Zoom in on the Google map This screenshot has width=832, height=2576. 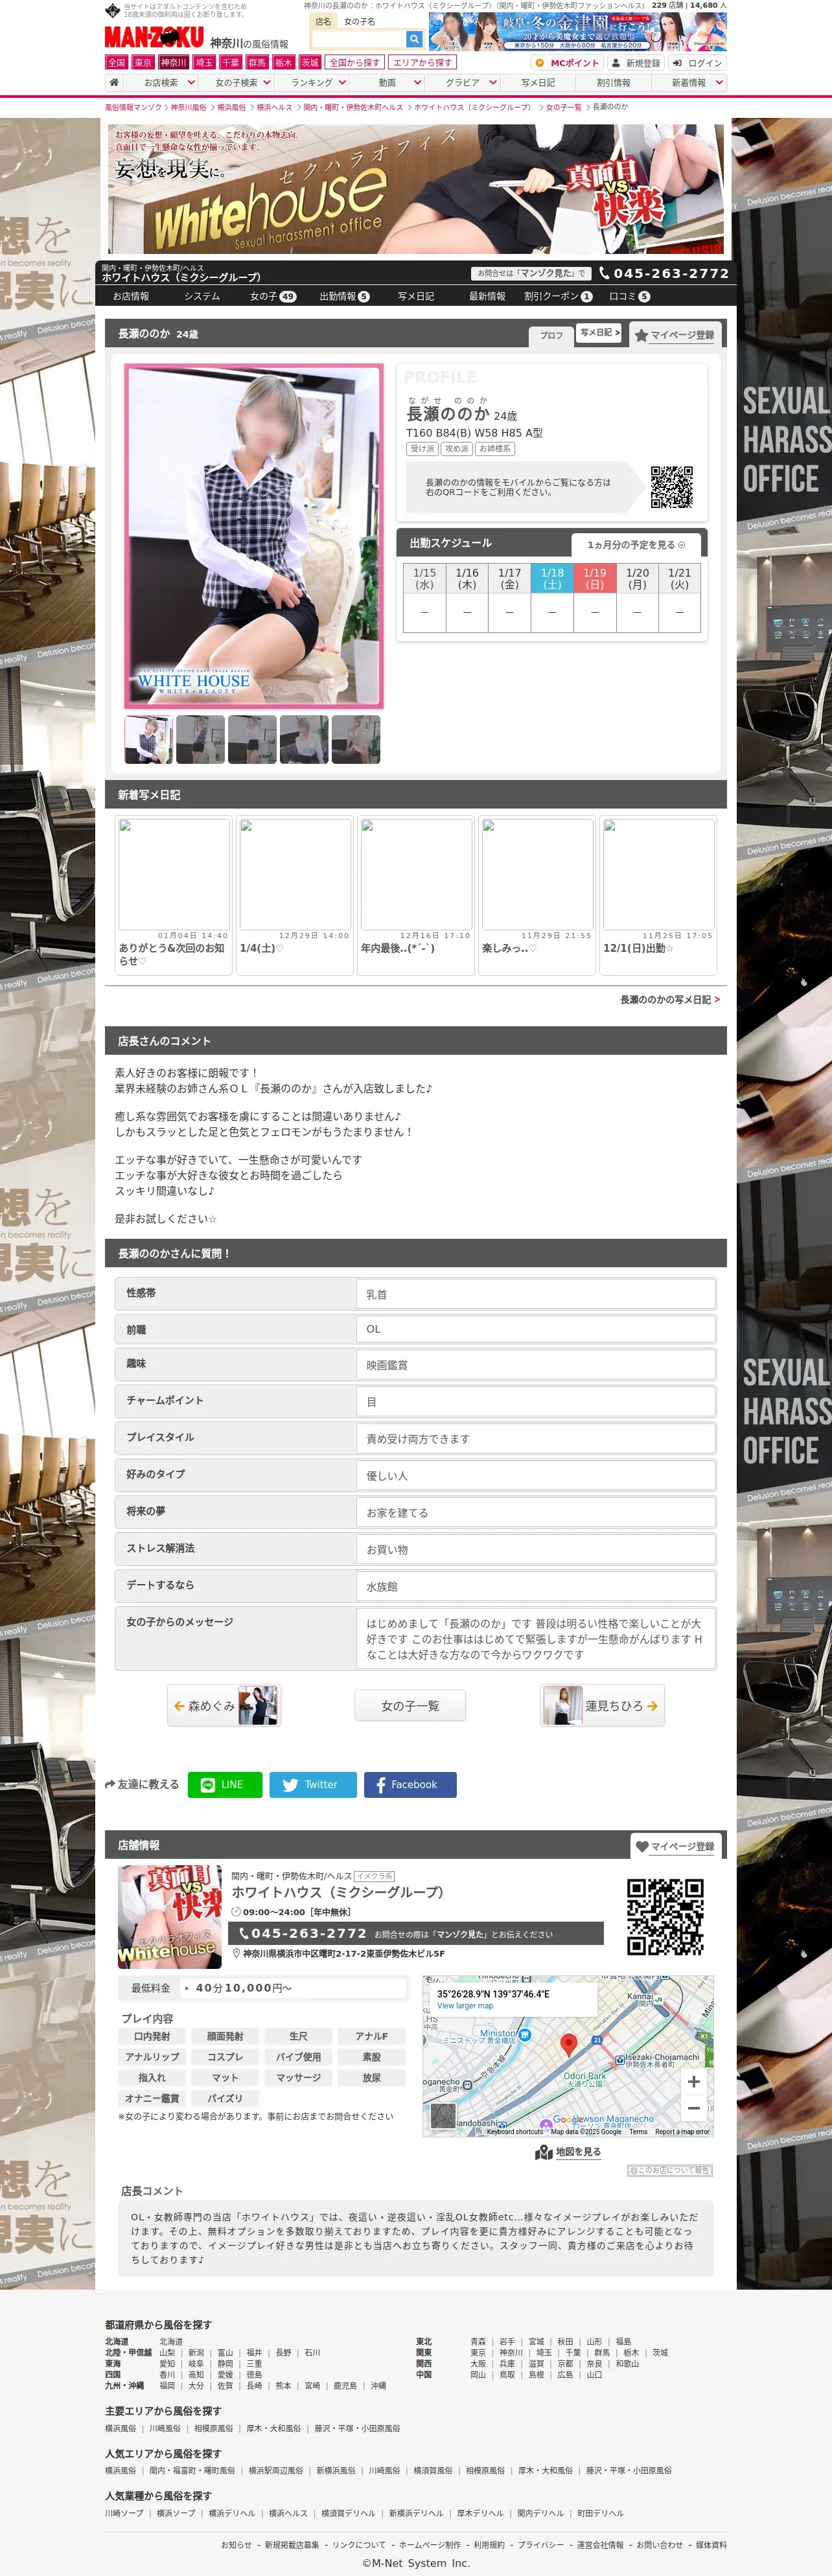tap(694, 2081)
